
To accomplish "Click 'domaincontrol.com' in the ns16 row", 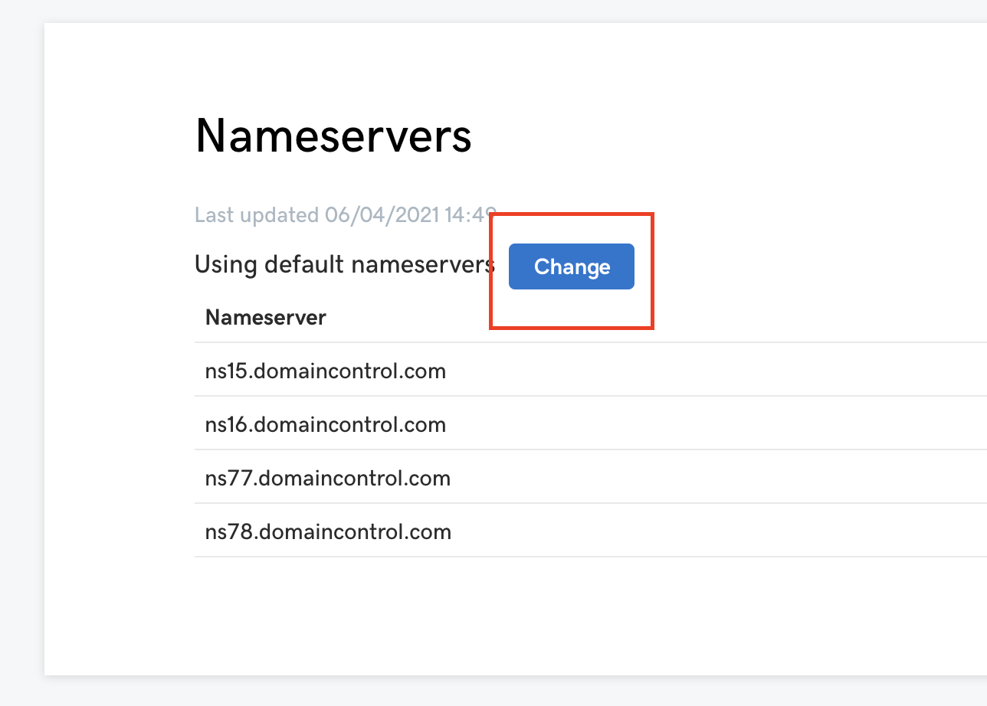I will (x=349, y=425).
